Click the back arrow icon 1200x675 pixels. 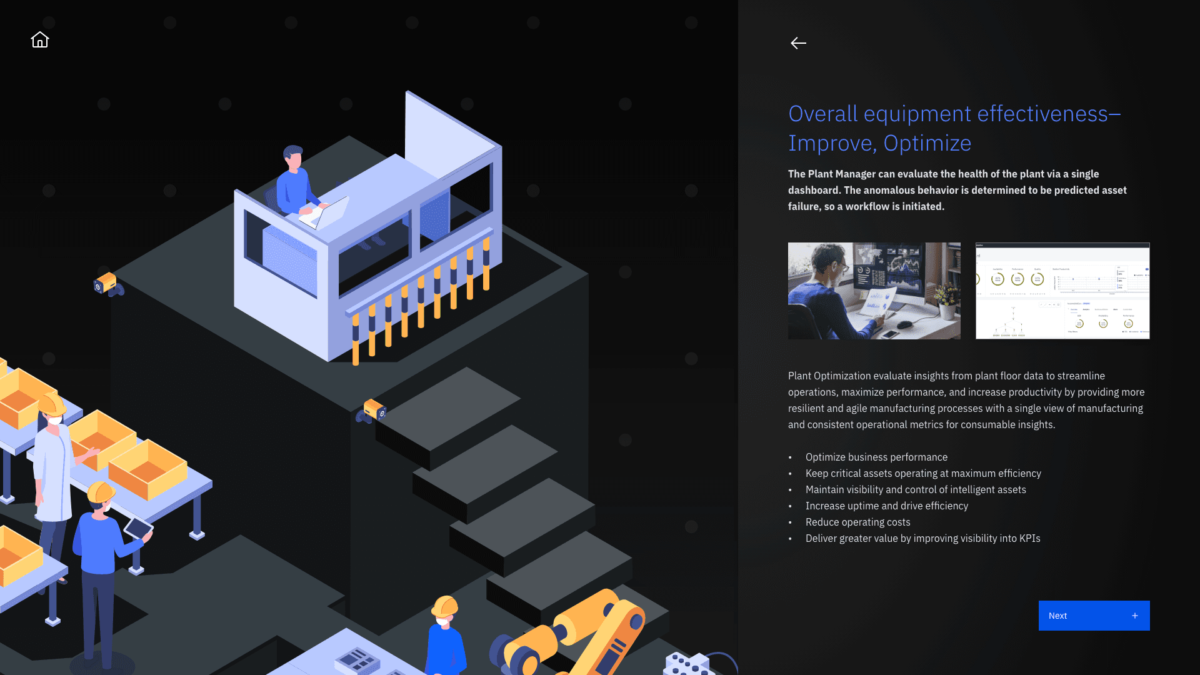798,43
